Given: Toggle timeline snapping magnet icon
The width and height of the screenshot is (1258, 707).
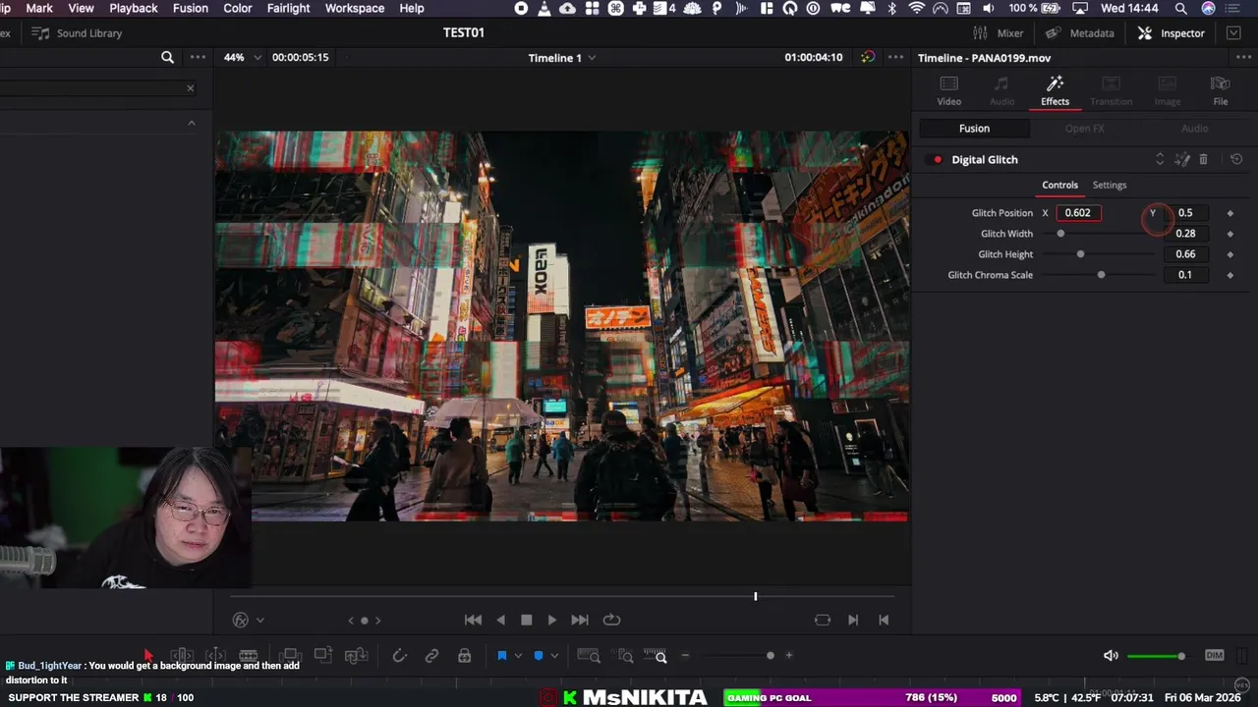Looking at the screenshot, I should [x=399, y=656].
